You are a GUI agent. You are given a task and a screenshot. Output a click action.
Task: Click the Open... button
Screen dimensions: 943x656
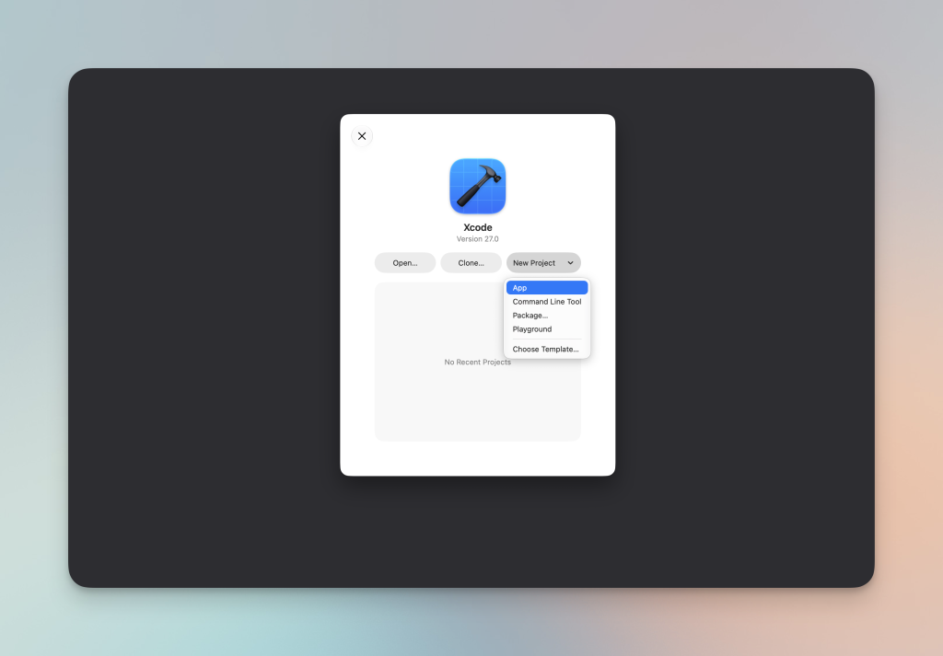405,263
